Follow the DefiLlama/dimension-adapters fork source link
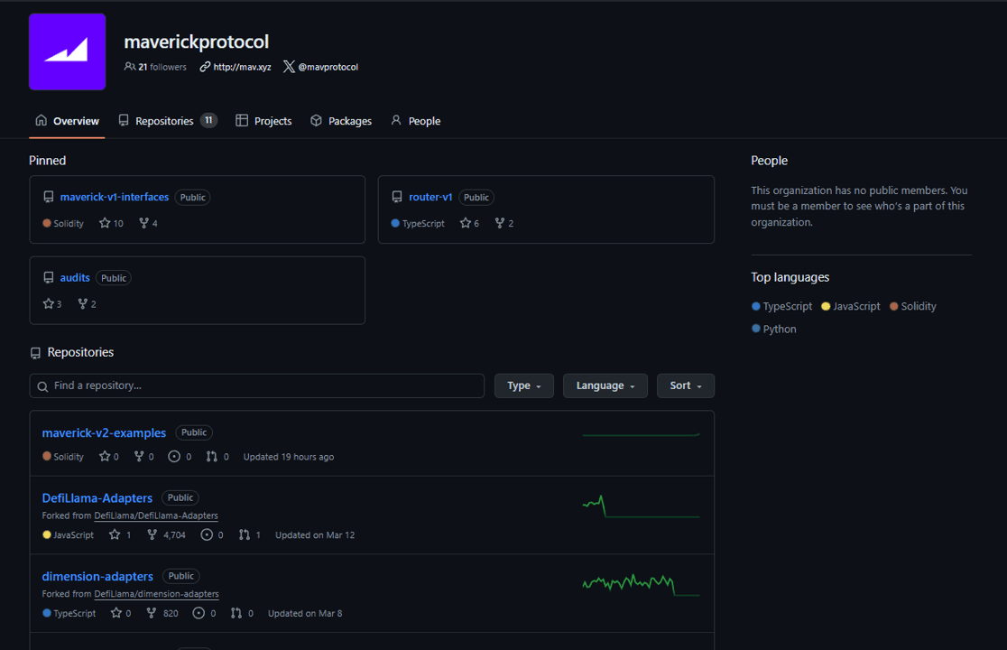This screenshot has width=1007, height=650. tap(157, 594)
